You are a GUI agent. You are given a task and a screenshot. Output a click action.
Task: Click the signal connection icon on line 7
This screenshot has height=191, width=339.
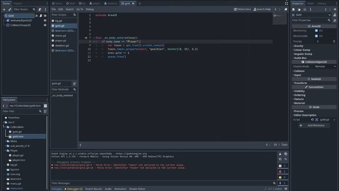coord(86,38)
